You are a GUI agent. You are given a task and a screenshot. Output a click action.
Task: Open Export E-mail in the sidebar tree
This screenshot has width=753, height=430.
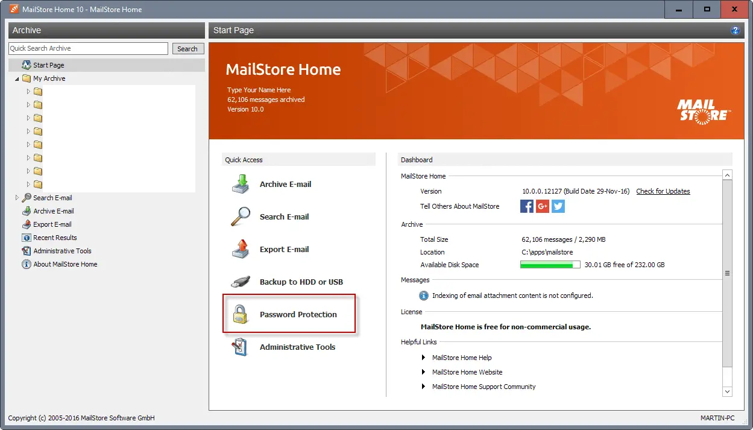coord(52,224)
